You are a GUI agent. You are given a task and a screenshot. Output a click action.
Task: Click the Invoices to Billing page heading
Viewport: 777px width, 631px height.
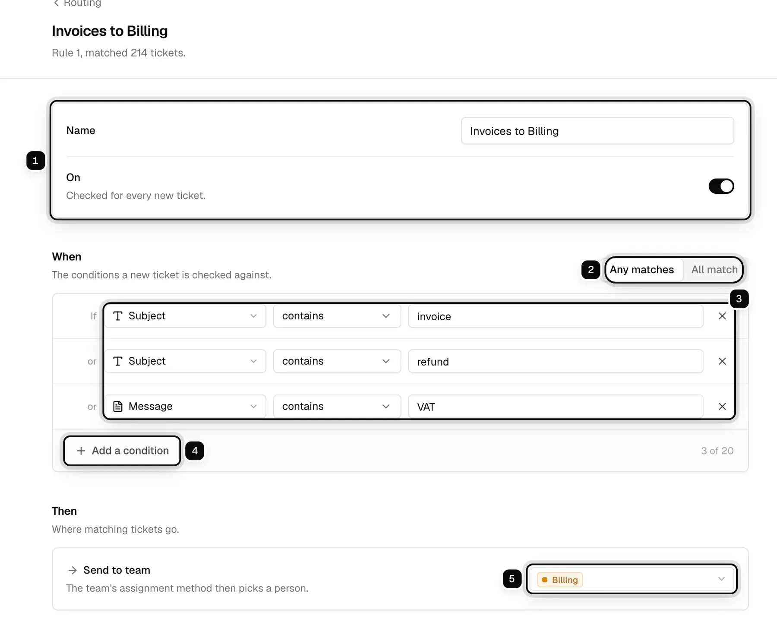coord(110,31)
